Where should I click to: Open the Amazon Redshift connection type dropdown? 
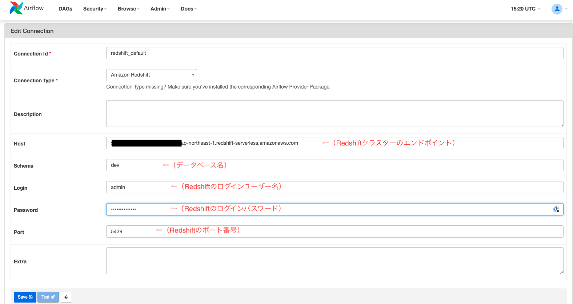pyautogui.click(x=152, y=75)
